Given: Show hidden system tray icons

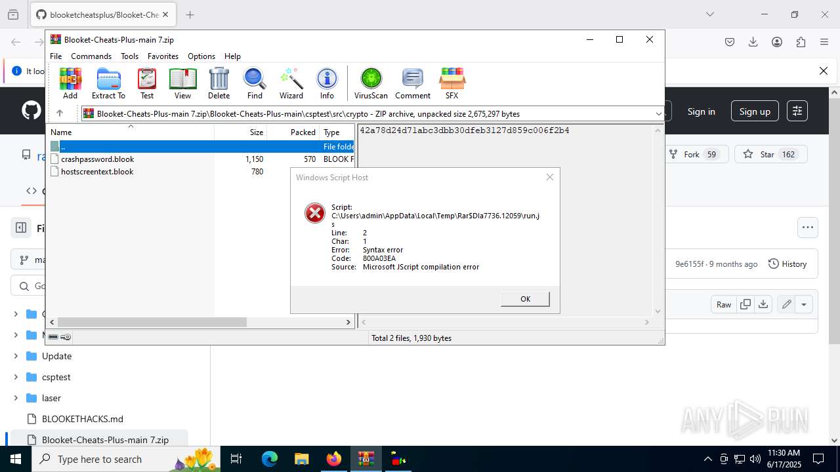Looking at the screenshot, I should coord(707,459).
